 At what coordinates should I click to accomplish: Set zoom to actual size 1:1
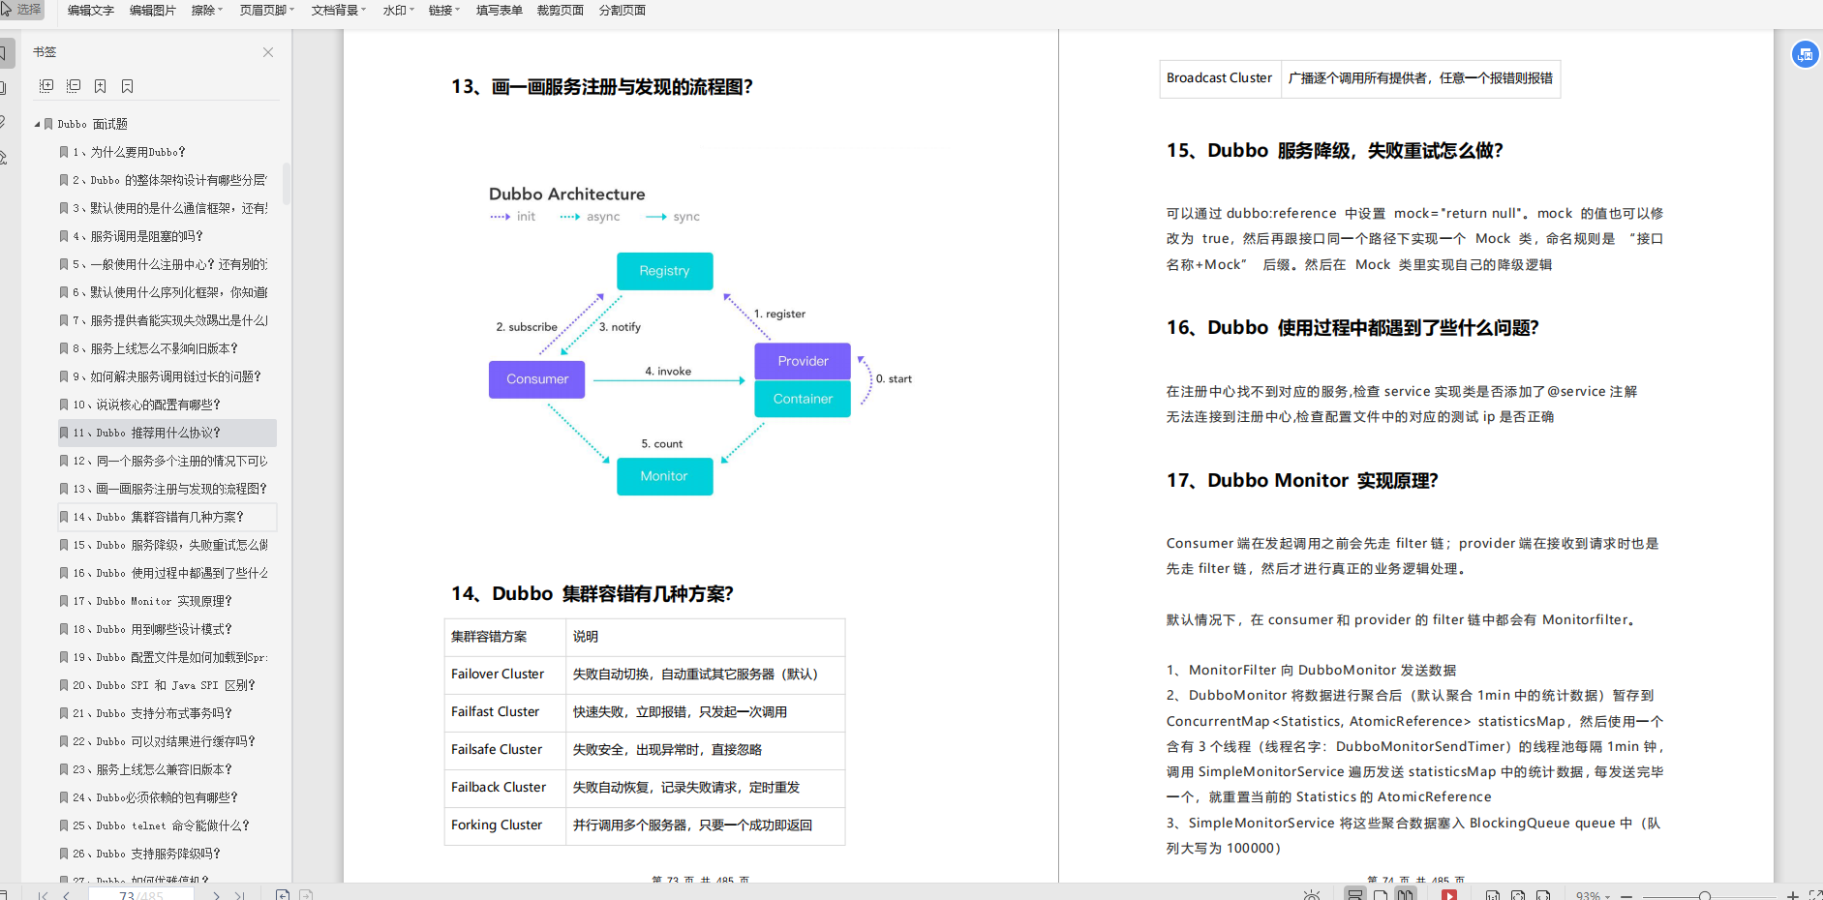pyautogui.click(x=1493, y=895)
